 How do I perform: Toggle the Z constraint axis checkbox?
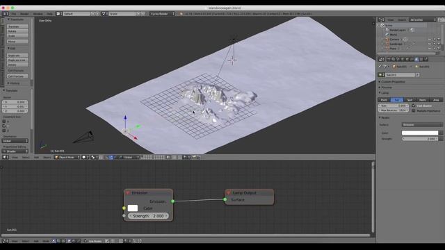point(4,131)
